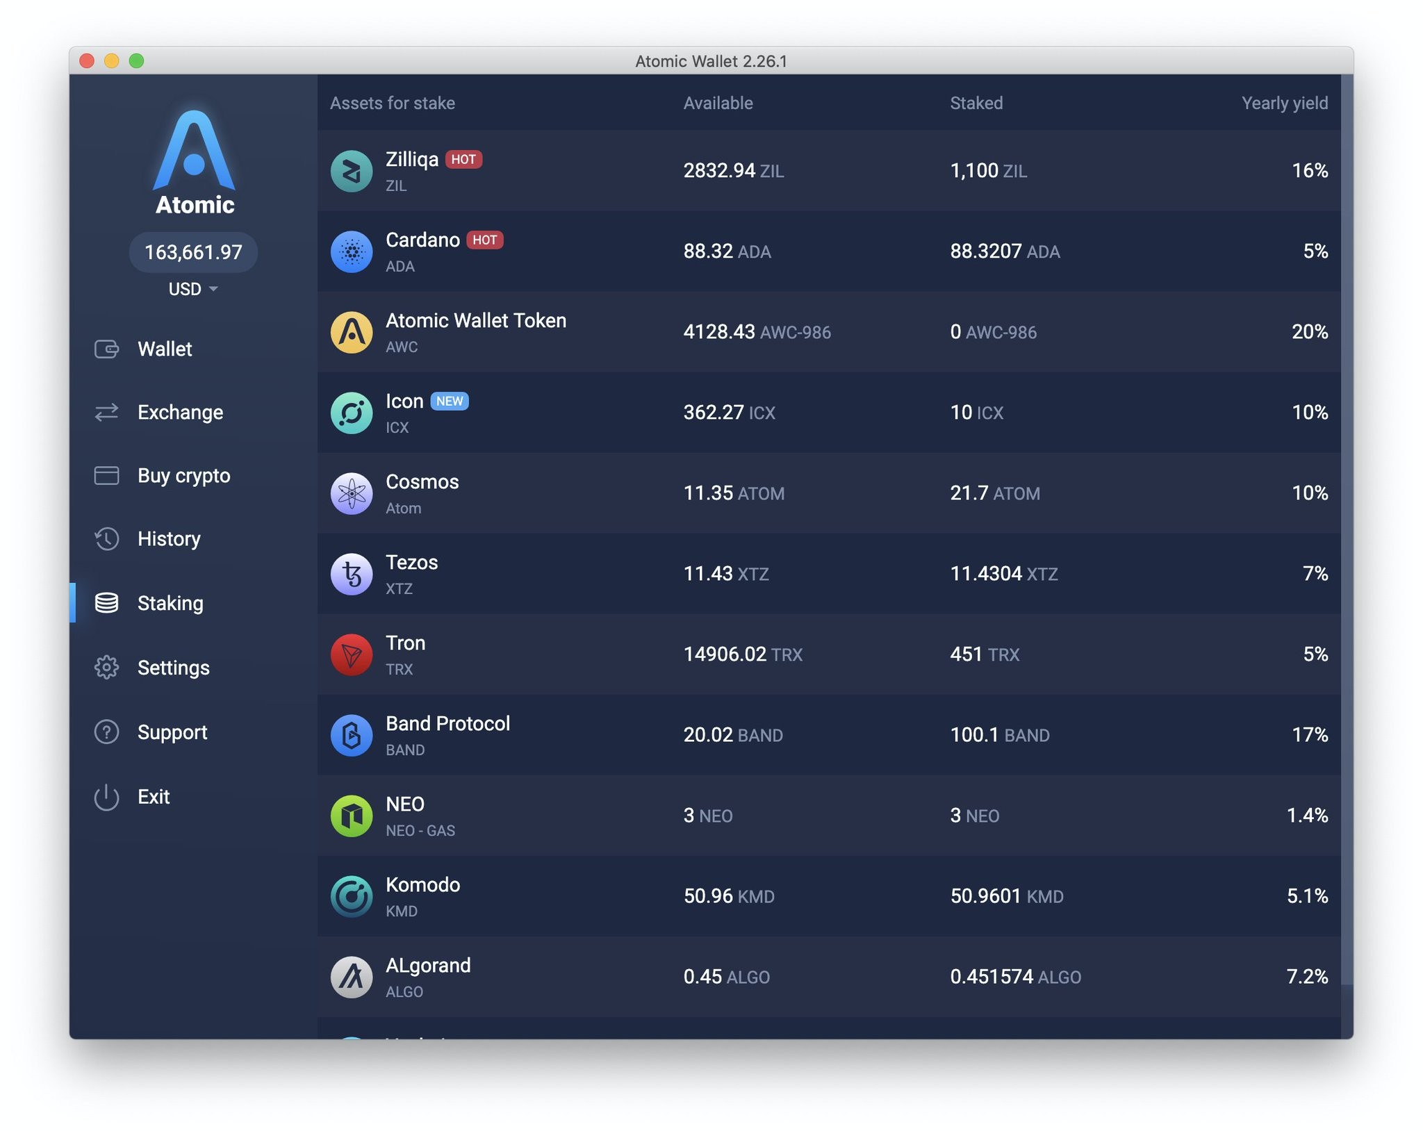Click the NEW badge next to Icon

(450, 402)
